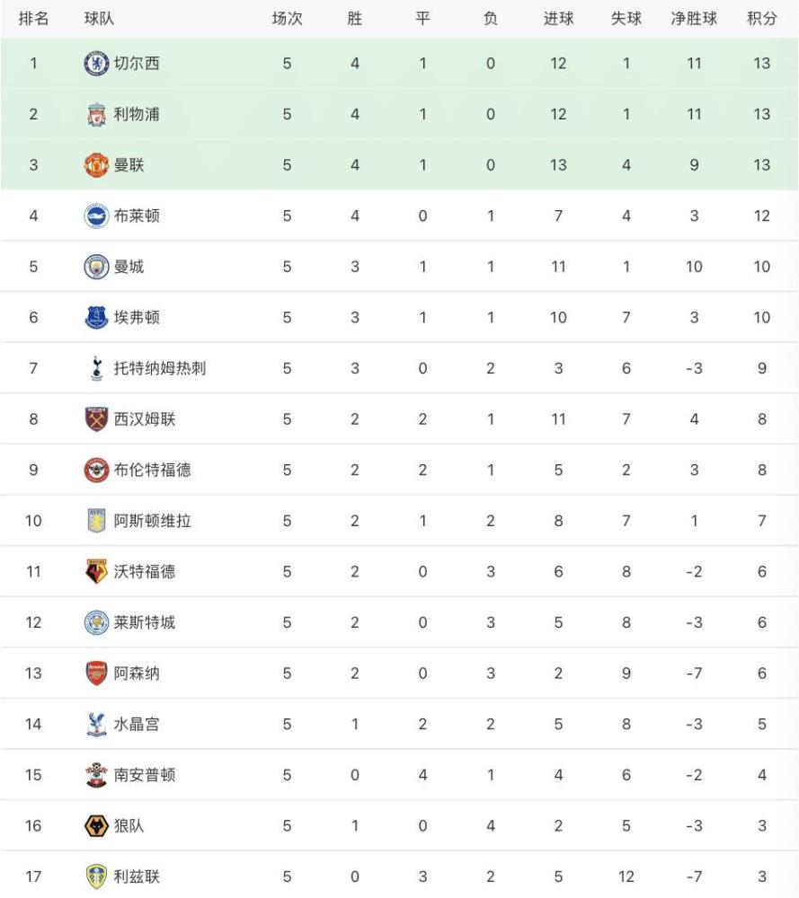Click the 利兹联 team name link
This screenshot has height=898, width=799.
pos(137,876)
